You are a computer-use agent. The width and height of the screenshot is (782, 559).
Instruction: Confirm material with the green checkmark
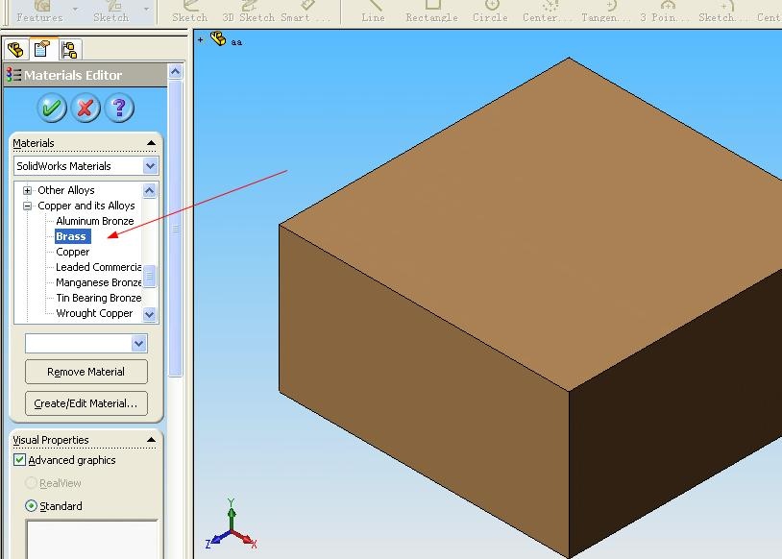[x=51, y=108]
